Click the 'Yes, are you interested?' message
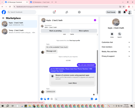 86,65
